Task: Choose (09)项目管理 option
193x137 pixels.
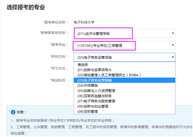Action: [125, 111]
